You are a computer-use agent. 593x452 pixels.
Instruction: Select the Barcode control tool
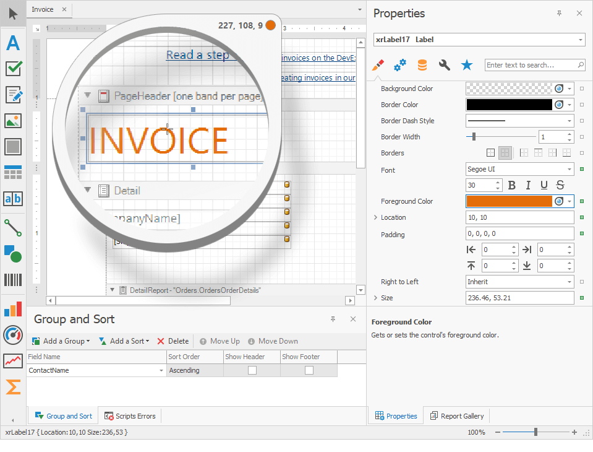click(13, 280)
